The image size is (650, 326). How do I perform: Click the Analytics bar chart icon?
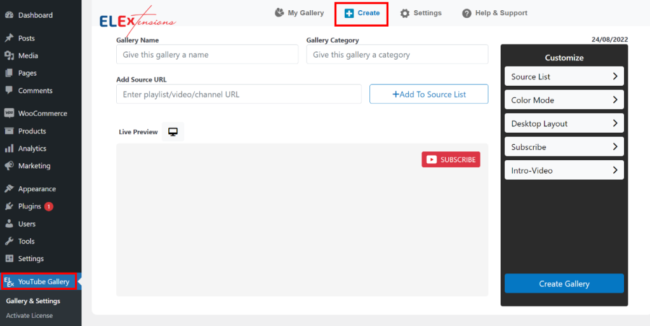point(9,148)
